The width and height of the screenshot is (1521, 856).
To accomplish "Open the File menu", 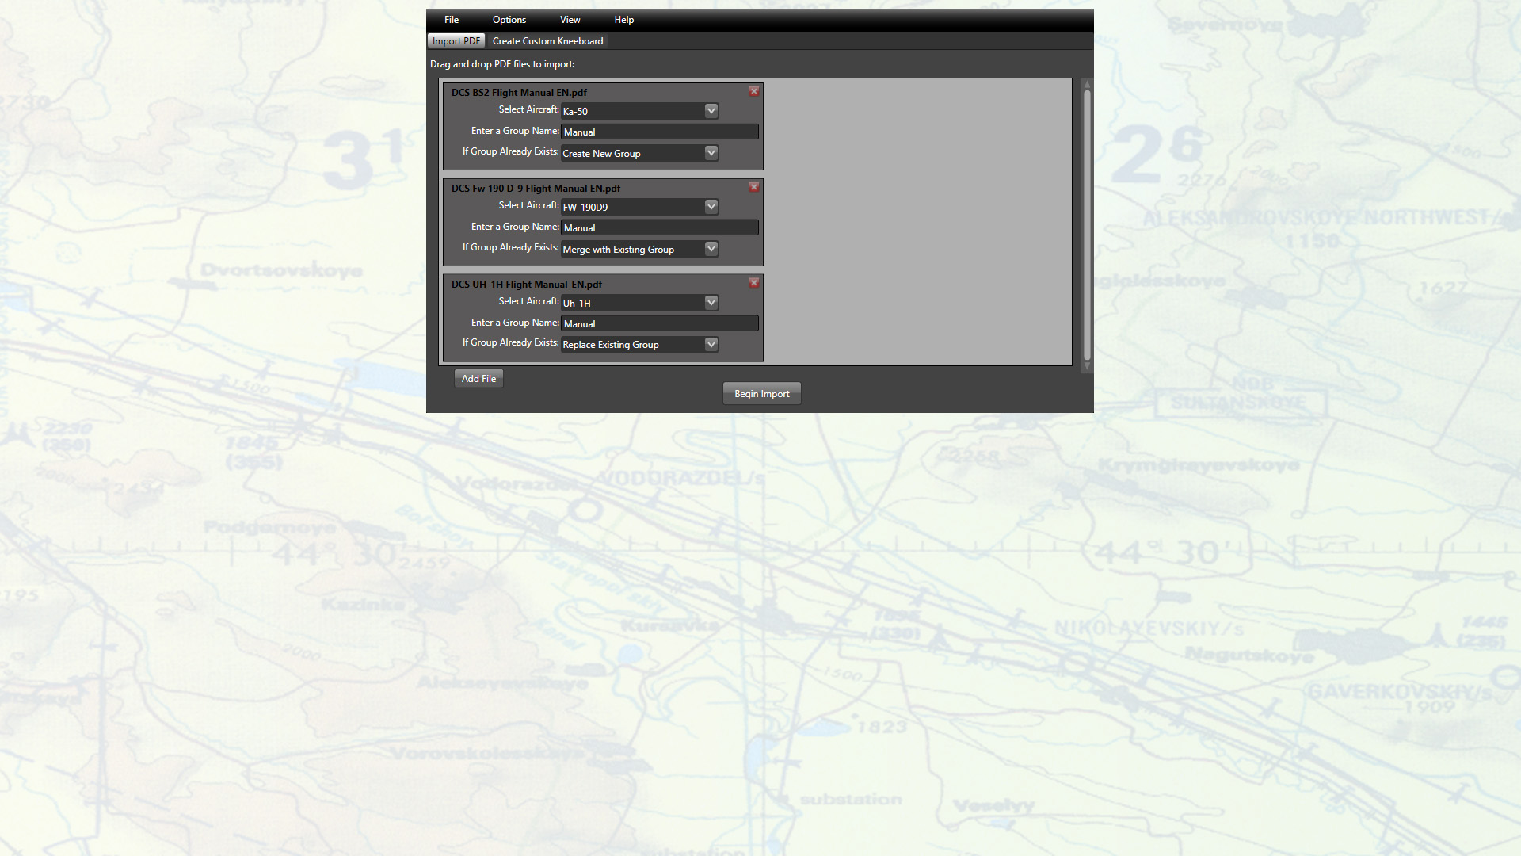I will coord(451,19).
